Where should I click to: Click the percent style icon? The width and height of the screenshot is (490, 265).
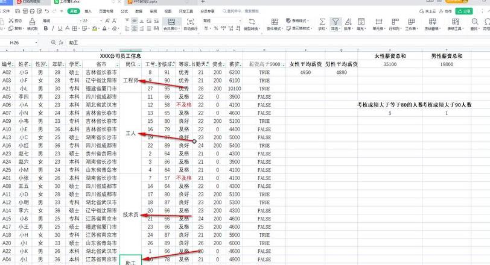point(216,28)
